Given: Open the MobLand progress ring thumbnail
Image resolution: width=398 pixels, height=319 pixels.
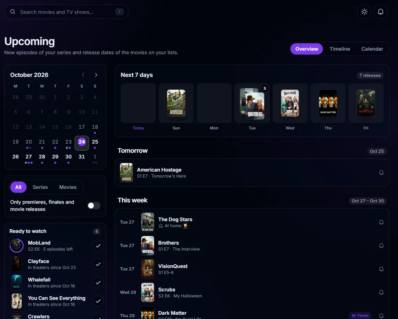Looking at the screenshot, I should (x=17, y=246).
